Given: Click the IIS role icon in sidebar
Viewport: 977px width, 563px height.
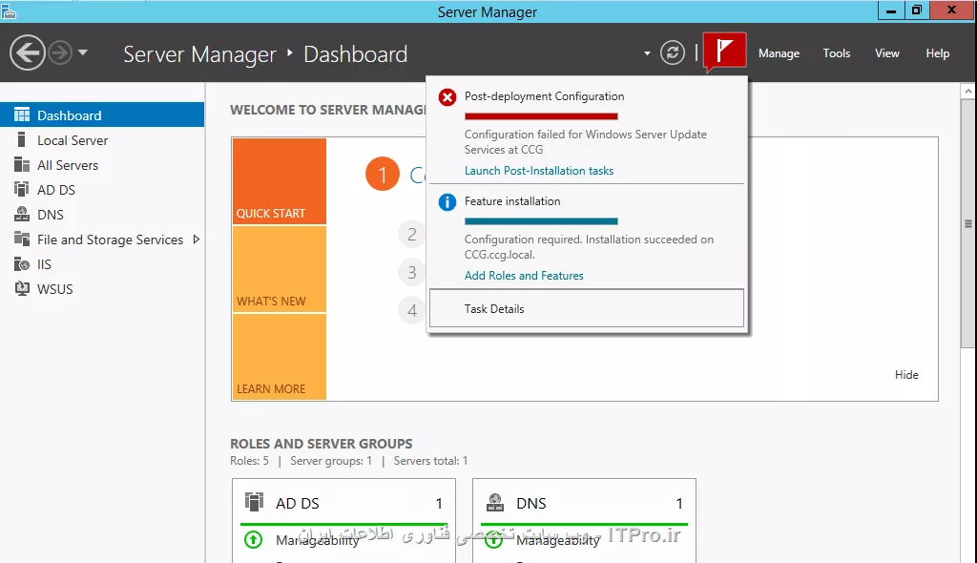Looking at the screenshot, I should (22, 263).
